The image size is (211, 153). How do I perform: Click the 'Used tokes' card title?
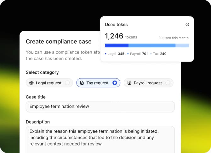[116, 24]
